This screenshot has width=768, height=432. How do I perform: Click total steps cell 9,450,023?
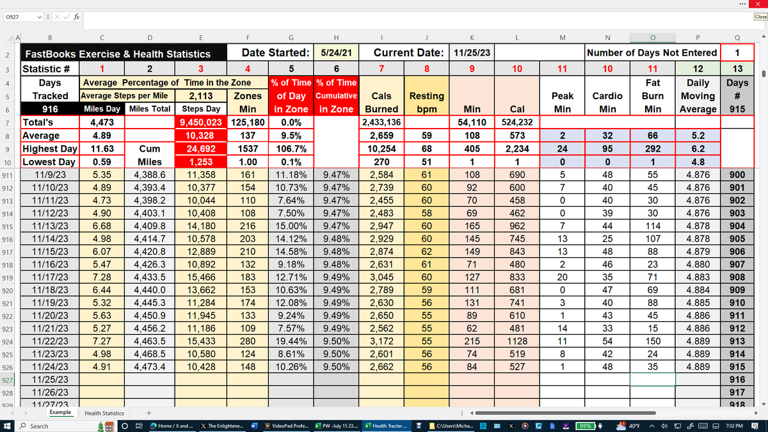click(201, 122)
